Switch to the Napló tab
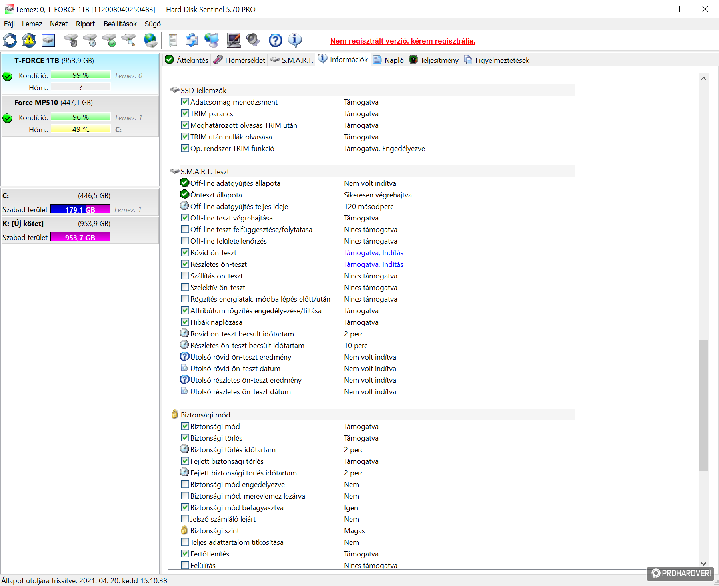Image resolution: width=719 pixels, height=586 pixels. pos(389,60)
